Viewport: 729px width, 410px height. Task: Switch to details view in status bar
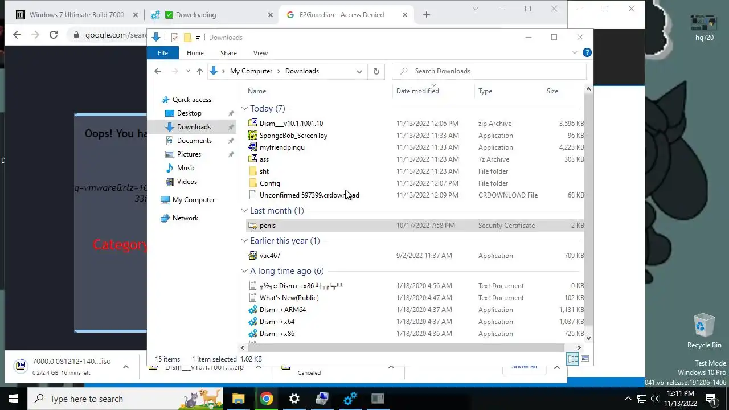572,359
